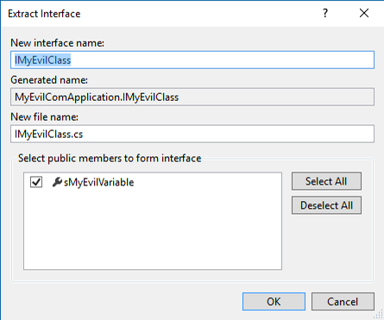This screenshot has width=384, height=320.
Task: Click the resize grip at dialog corner
Action: pos(379,315)
